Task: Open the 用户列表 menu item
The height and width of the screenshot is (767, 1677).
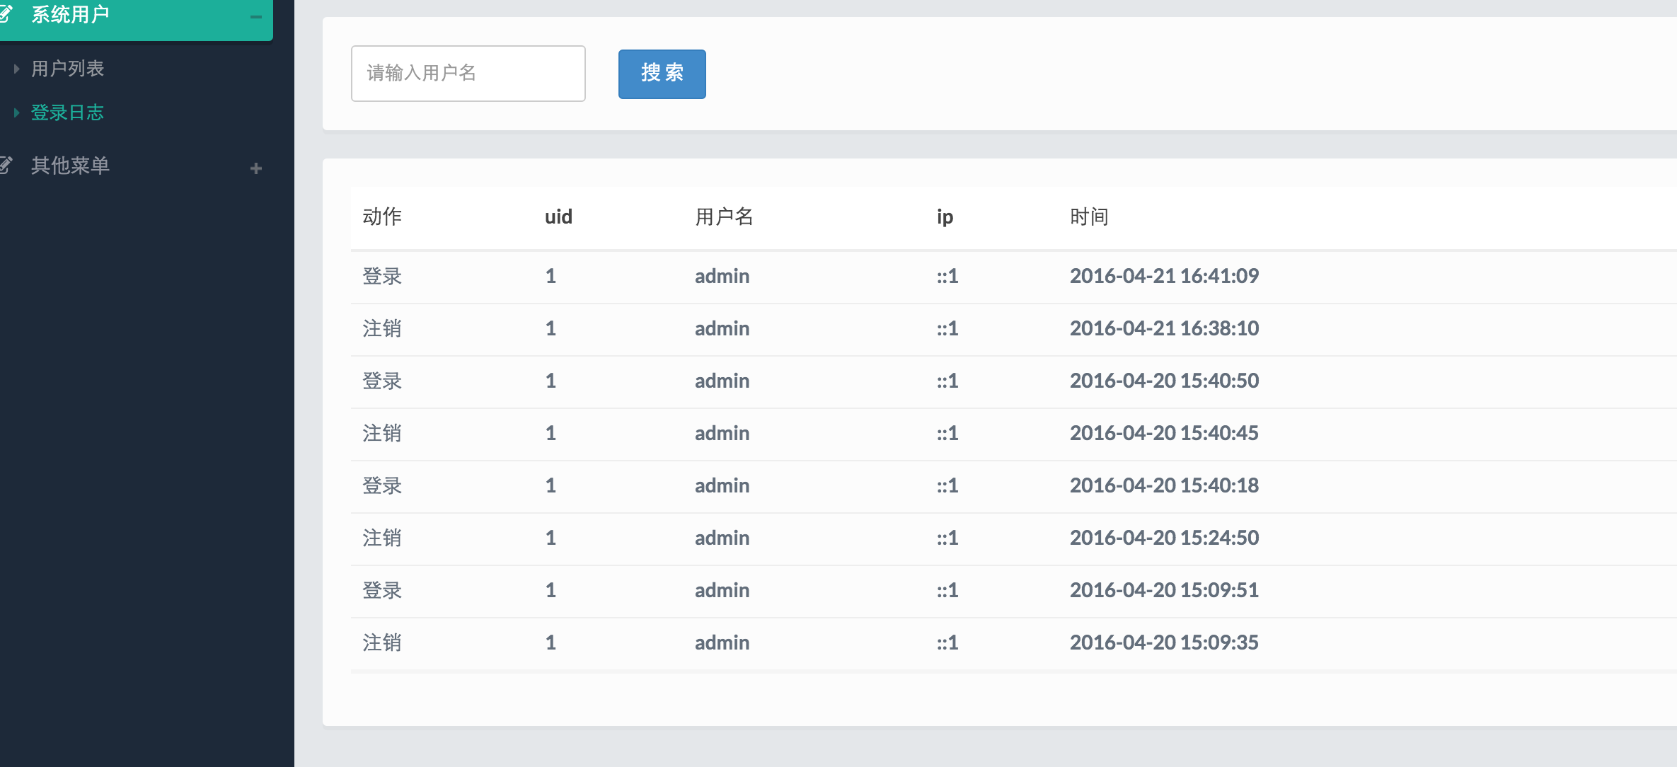Action: pyautogui.click(x=68, y=69)
